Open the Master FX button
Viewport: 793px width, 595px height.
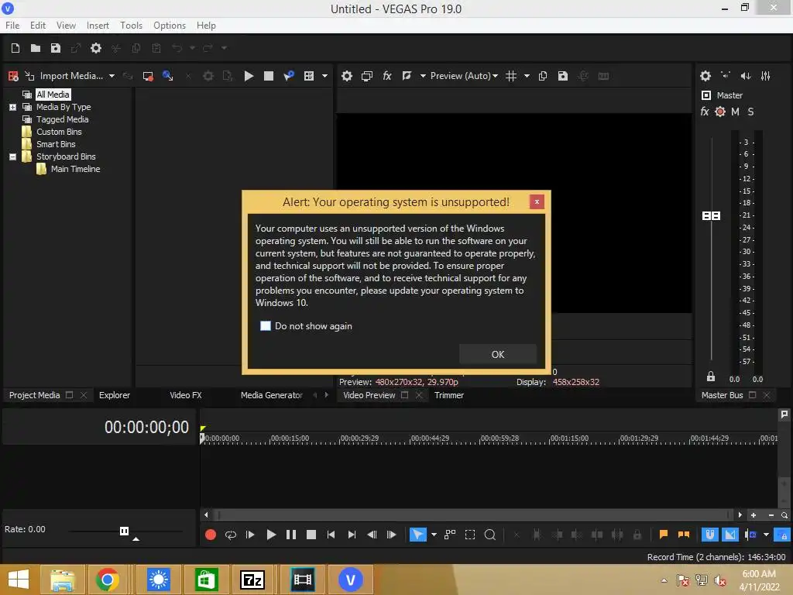point(705,112)
